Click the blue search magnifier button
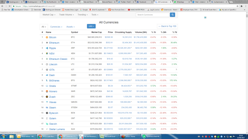The image size is (248, 139). click(x=172, y=15)
